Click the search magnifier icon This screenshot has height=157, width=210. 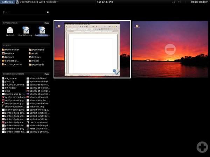click(48, 12)
